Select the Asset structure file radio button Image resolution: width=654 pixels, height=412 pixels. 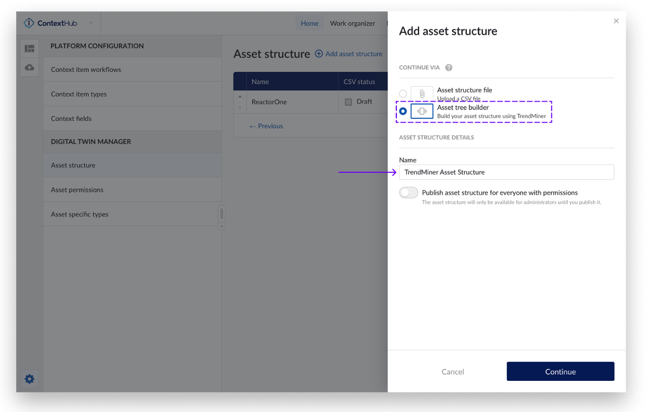(x=403, y=94)
